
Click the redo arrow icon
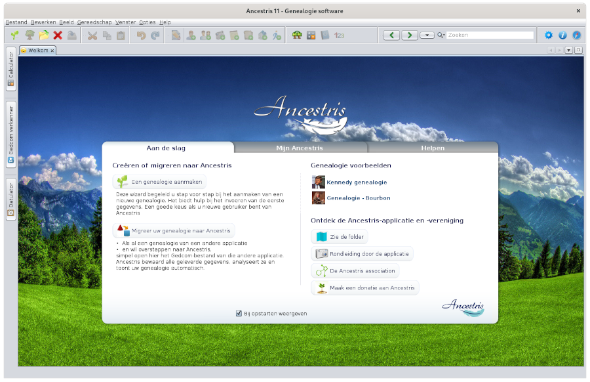[155, 35]
